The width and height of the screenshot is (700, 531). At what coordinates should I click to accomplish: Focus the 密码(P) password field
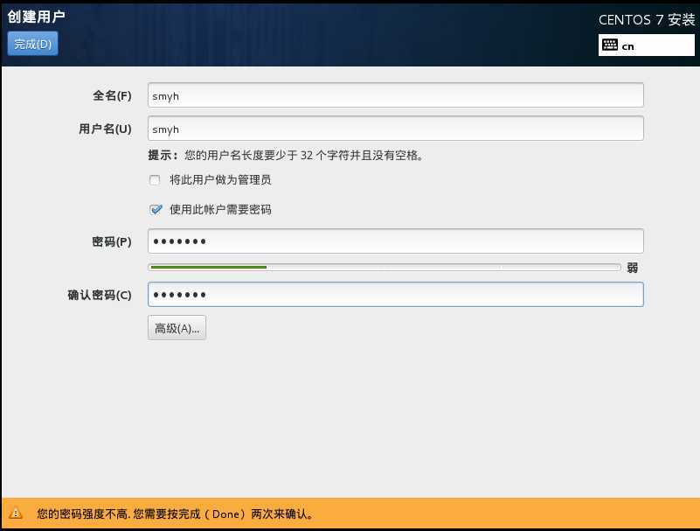pyautogui.click(x=396, y=241)
